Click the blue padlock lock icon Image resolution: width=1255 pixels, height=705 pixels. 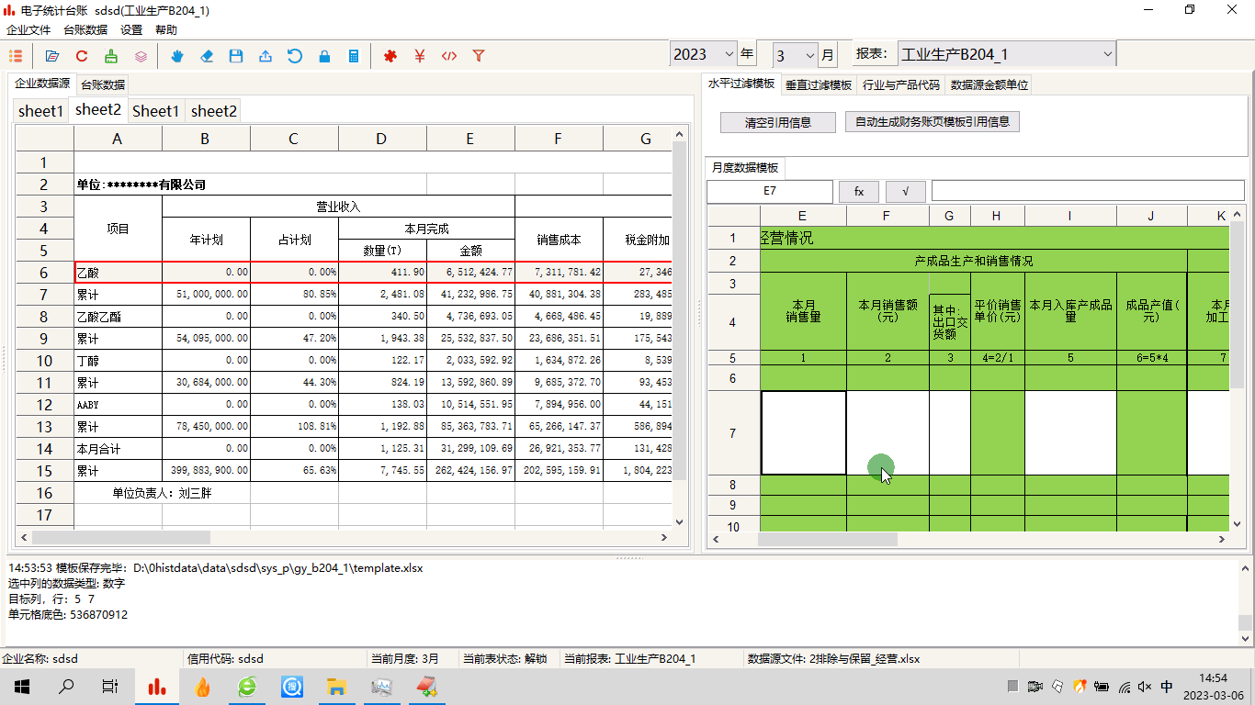pos(324,56)
